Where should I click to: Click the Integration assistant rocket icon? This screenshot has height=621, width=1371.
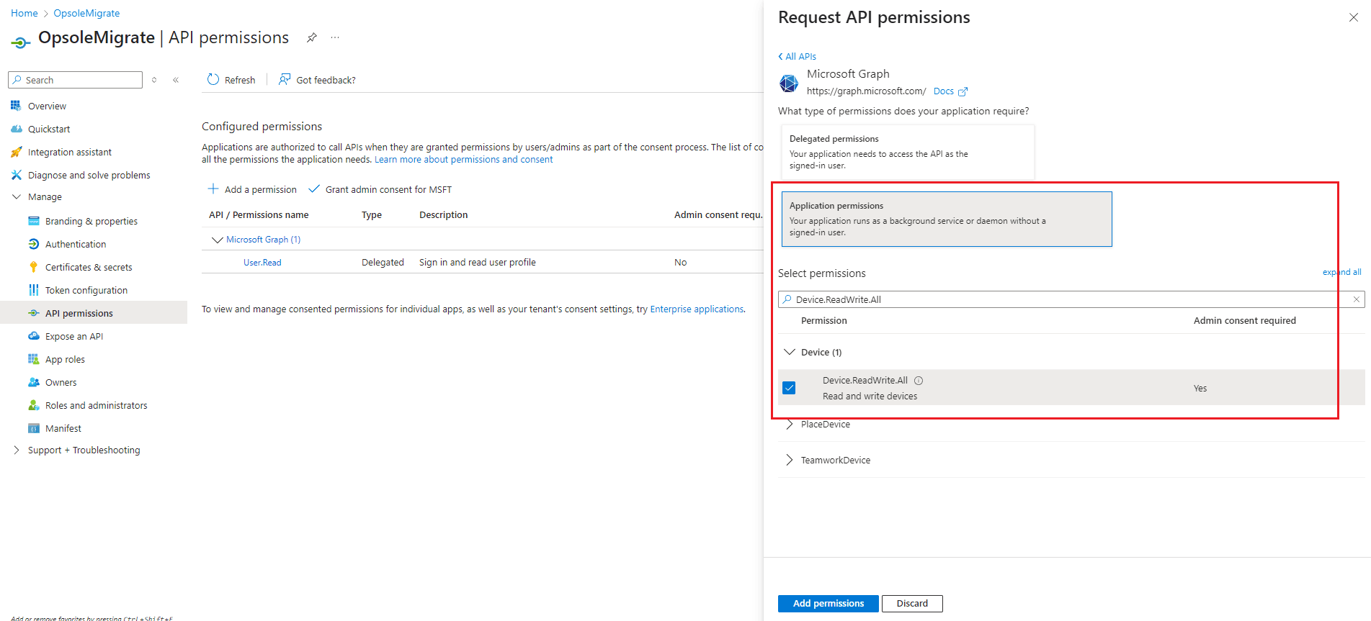[x=16, y=152]
